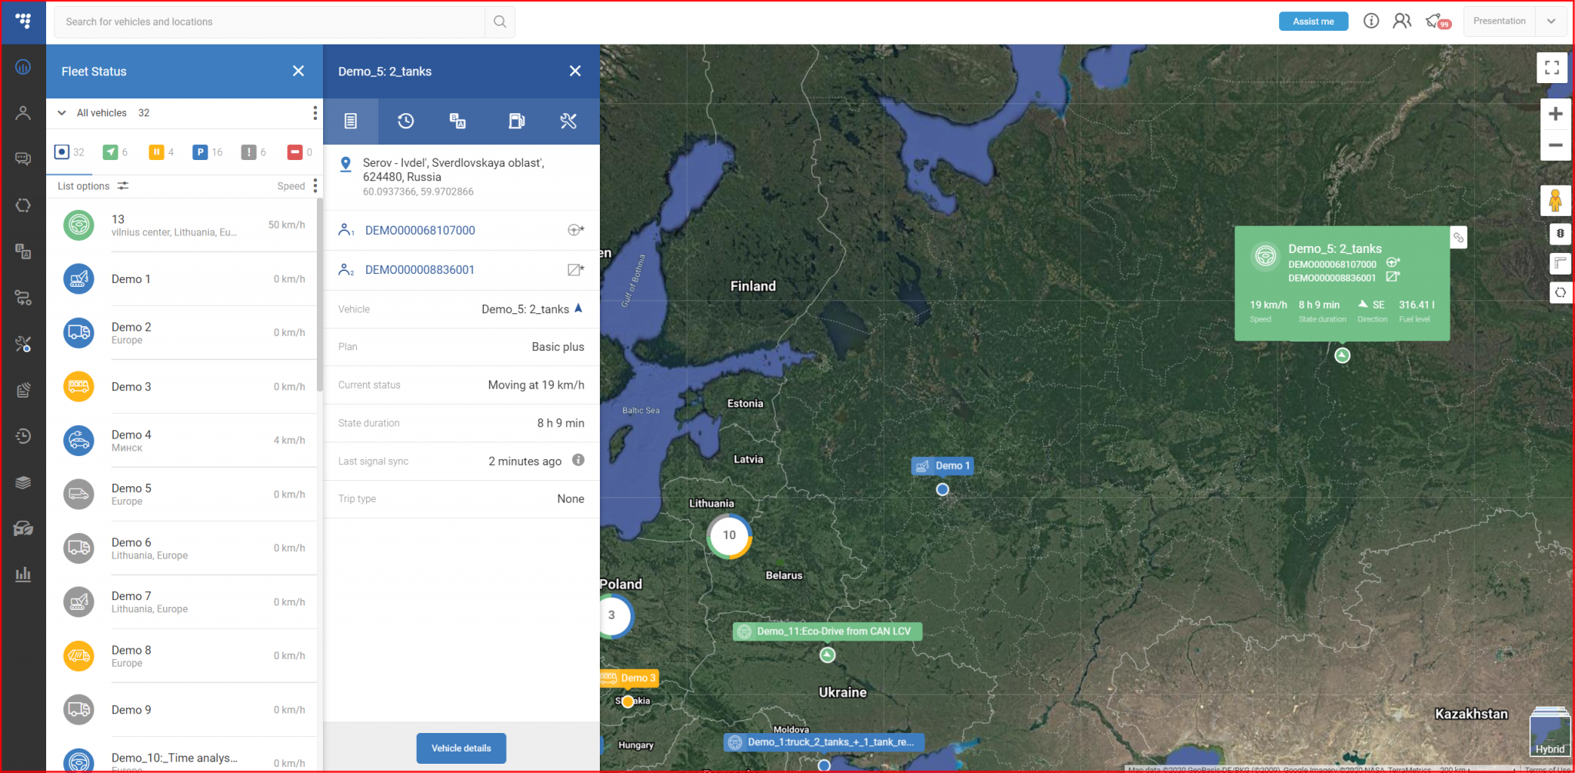Filter vehicles by moving status

pos(111,152)
